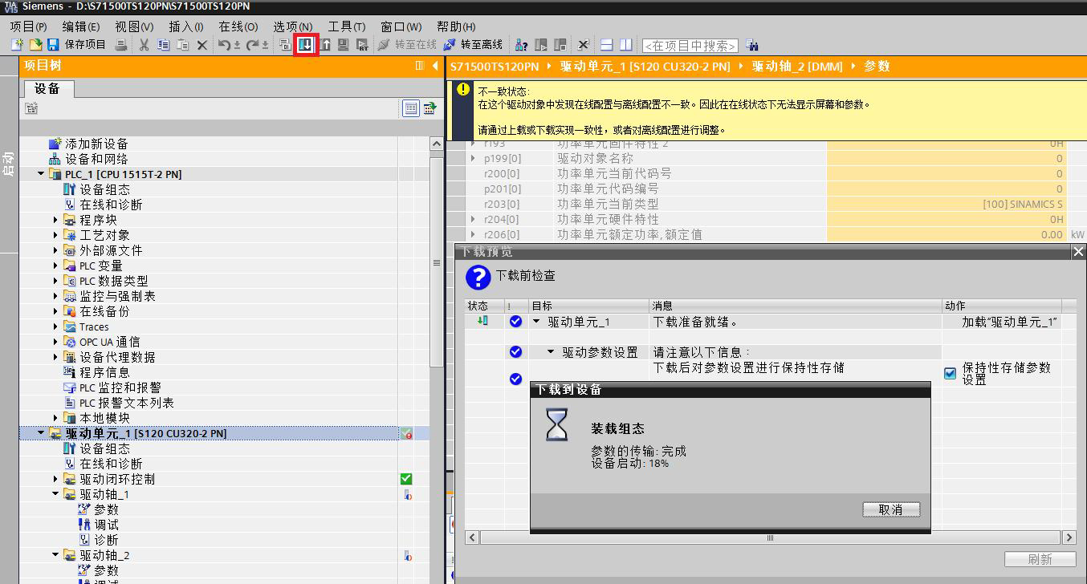Select the 设备 tab in project tree
Viewport: 1087px width, 584px height.
47,88
